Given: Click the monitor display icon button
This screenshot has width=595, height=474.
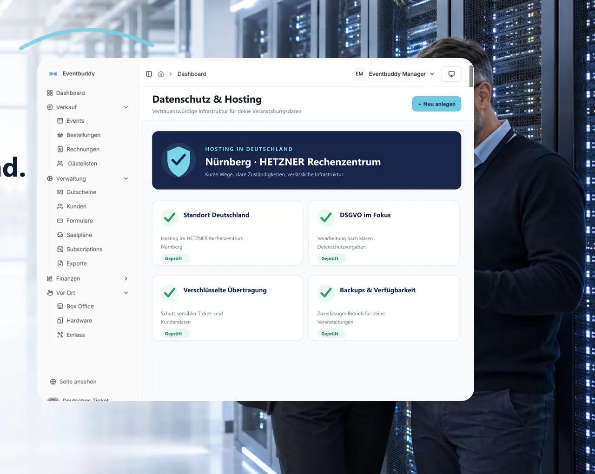Looking at the screenshot, I should (x=451, y=74).
